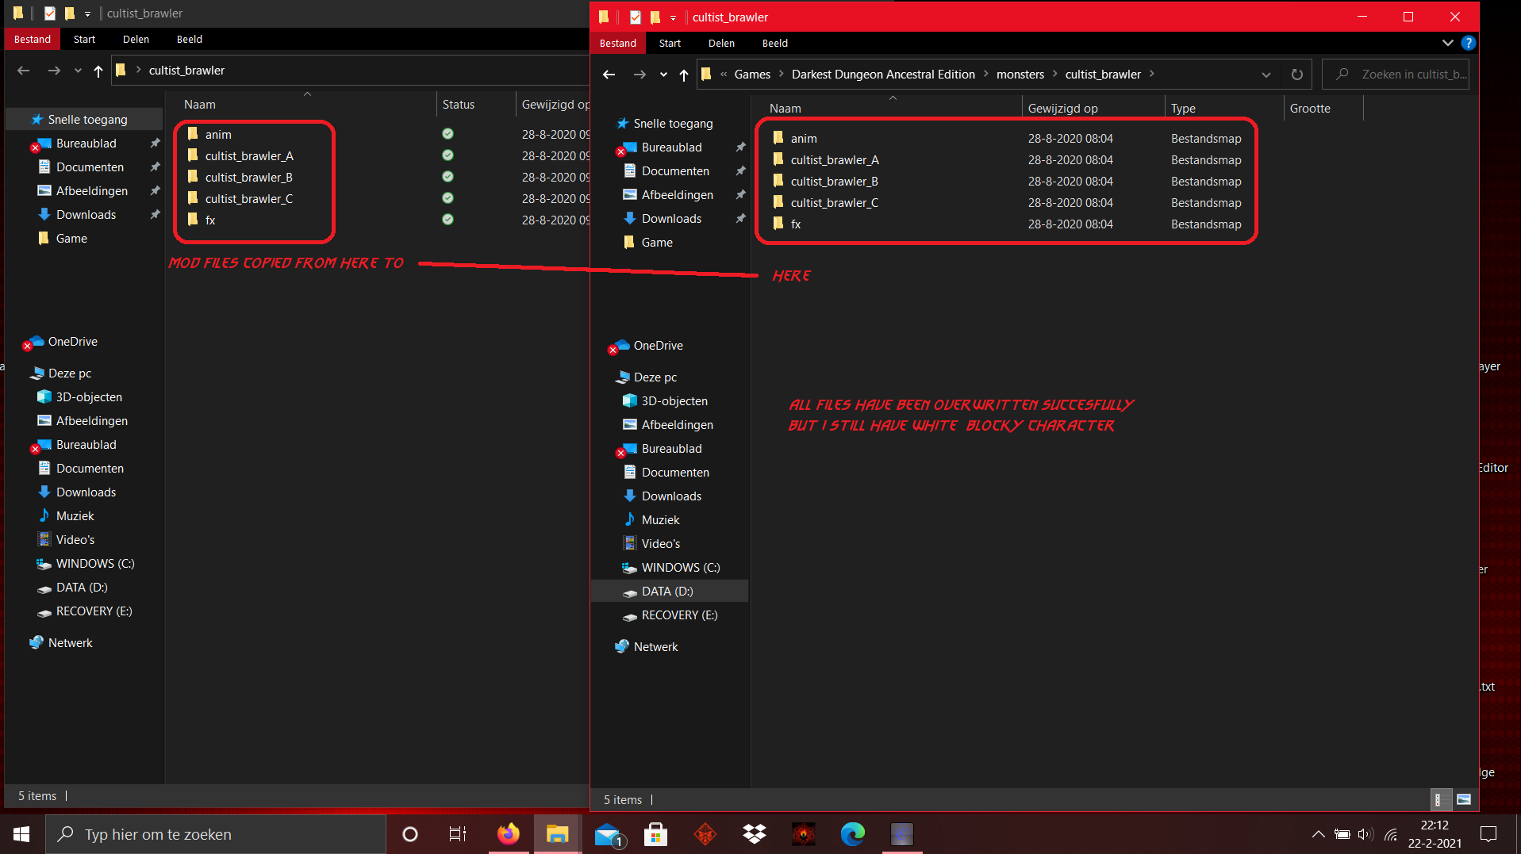Show hidden system tray icons
The height and width of the screenshot is (854, 1521).
click(x=1318, y=834)
